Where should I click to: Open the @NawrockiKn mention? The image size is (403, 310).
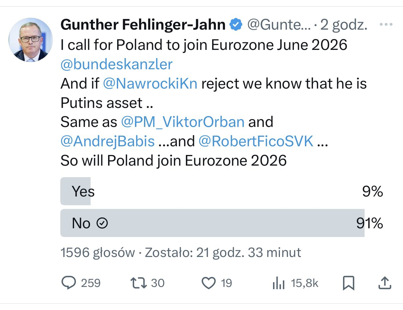tap(150, 84)
